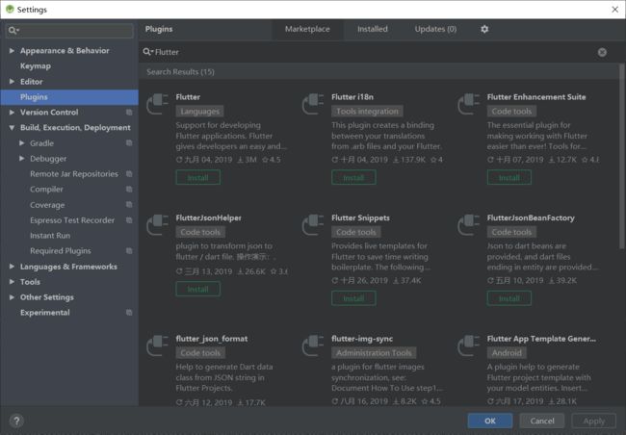The image size is (626, 435).
Task: Expand the Editor settings node
Action: (12, 82)
